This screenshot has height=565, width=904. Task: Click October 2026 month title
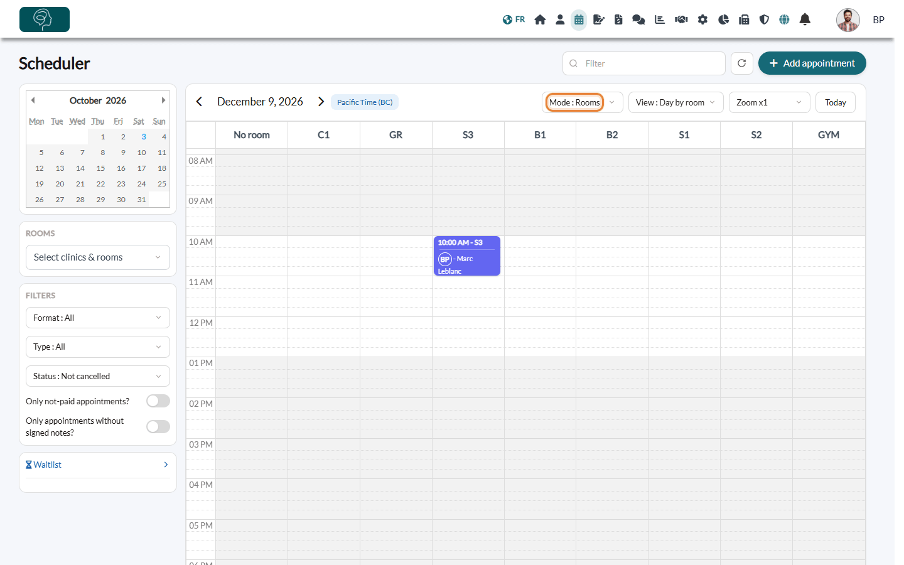coord(98,100)
